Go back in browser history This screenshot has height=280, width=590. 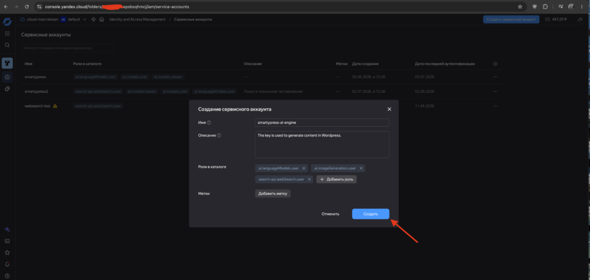(6, 7)
